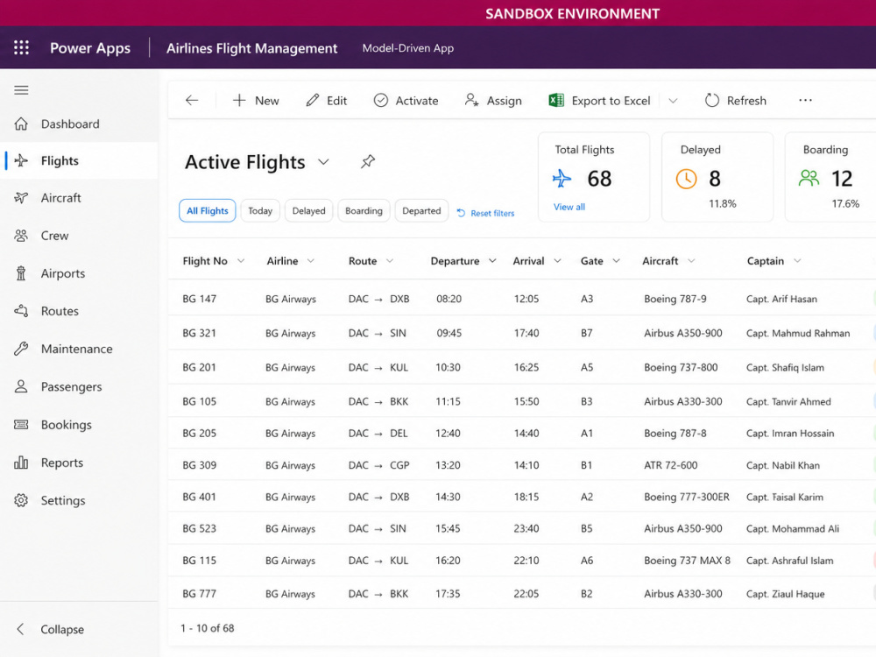This screenshot has width=876, height=657.
Task: Select the Delayed filter chip
Action: tap(309, 210)
